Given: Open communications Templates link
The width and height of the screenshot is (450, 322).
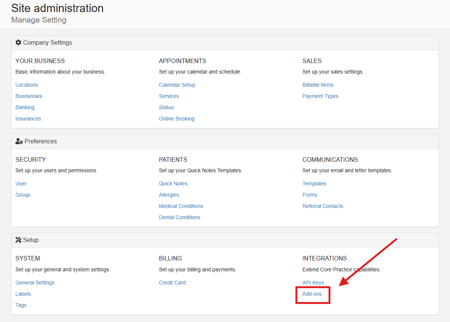Looking at the screenshot, I should [x=314, y=184].
